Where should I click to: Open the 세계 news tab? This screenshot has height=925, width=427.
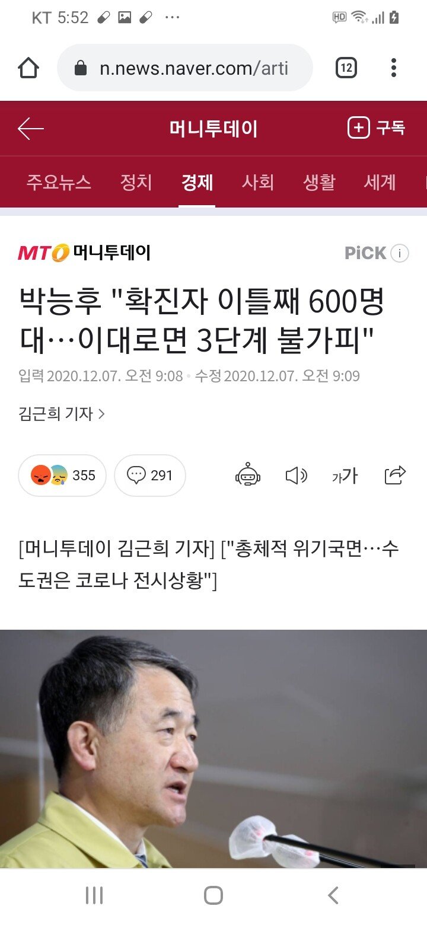click(380, 182)
